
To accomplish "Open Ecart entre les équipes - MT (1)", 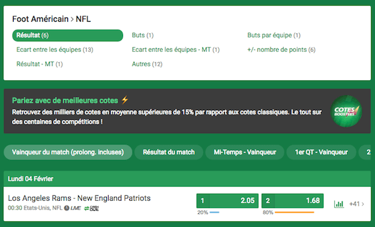I will point(176,49).
